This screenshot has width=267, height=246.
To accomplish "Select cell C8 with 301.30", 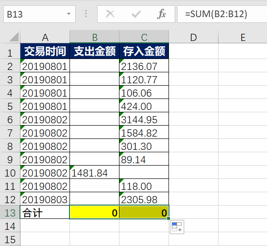I will pyautogui.click(x=144, y=146).
